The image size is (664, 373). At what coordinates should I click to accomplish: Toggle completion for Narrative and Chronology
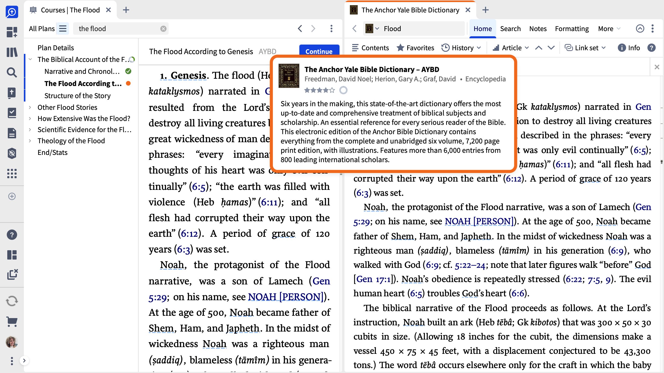(128, 71)
